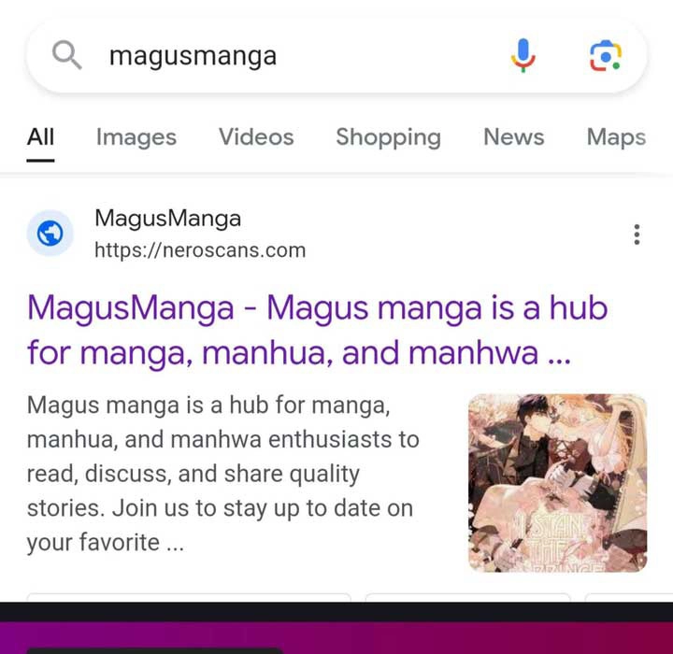Viewport: 673px width, 654px height.
Task: Open the purple MagusManga hub title link
Action: click(x=318, y=331)
